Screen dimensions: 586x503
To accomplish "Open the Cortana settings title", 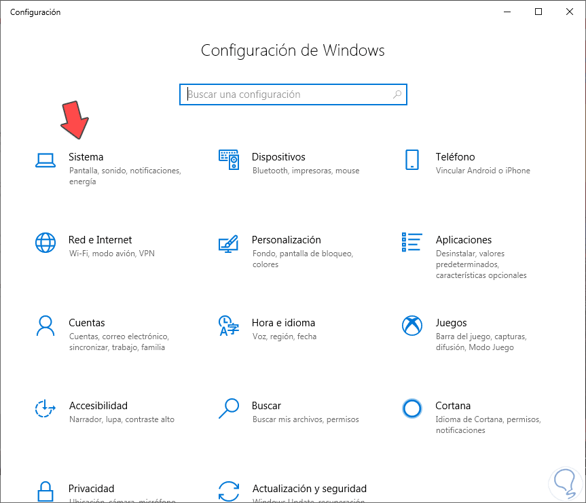I will [453, 406].
